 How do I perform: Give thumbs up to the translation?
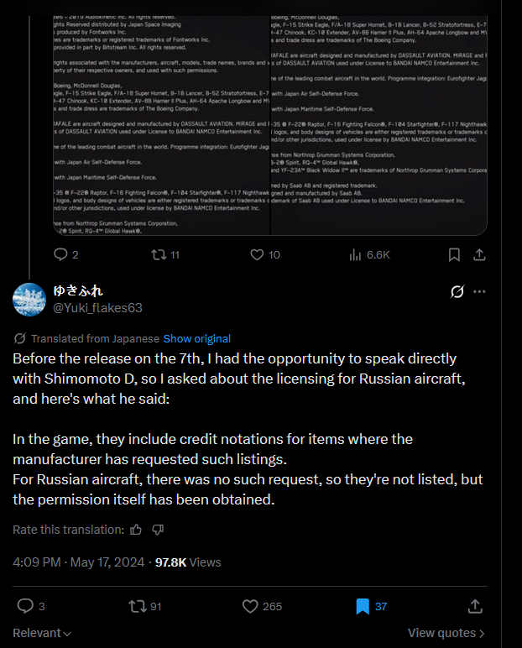(x=138, y=530)
